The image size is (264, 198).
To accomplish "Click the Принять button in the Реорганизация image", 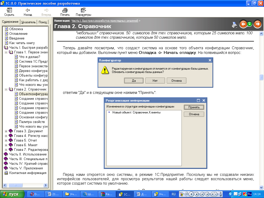I will click(194, 107).
